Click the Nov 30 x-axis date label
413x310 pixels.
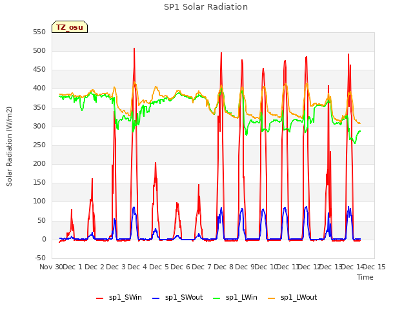point(52,267)
